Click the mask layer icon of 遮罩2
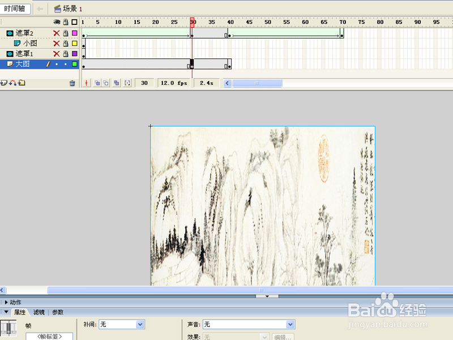This screenshot has width=453, height=340. 10,33
